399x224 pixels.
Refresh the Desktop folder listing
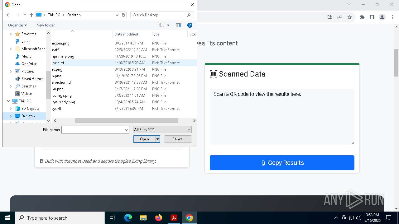[123, 15]
